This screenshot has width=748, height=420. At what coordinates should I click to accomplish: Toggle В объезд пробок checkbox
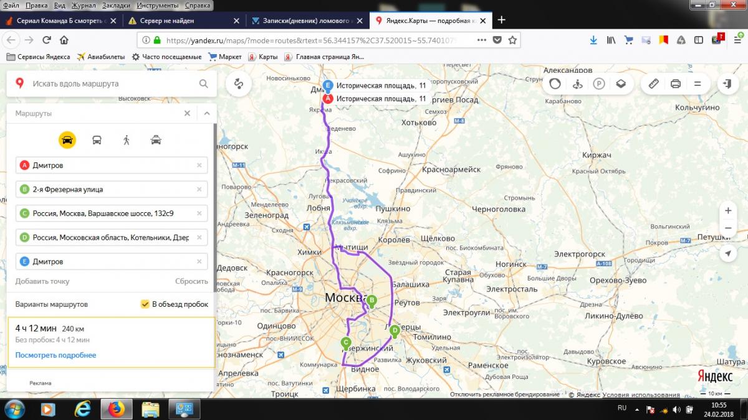click(x=145, y=304)
